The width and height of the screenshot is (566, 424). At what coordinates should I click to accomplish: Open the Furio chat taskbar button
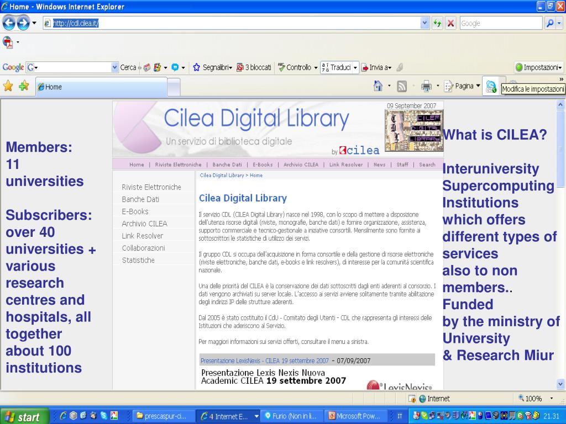tap(292, 416)
